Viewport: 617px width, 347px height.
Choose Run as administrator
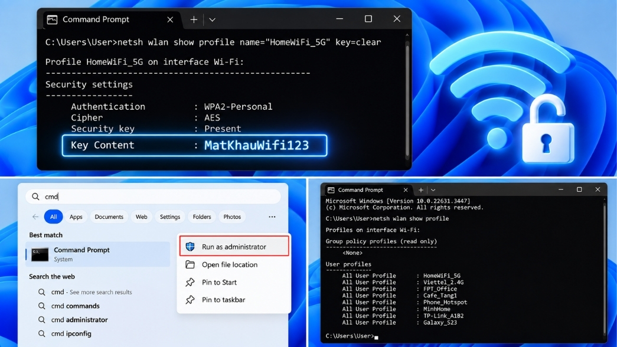tap(234, 247)
